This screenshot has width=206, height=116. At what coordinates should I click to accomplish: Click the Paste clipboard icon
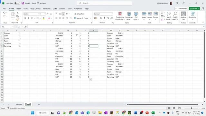pos(13,14)
